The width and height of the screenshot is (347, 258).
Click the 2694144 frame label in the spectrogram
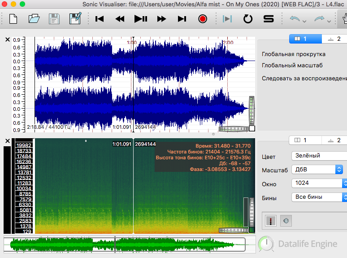tap(145, 144)
